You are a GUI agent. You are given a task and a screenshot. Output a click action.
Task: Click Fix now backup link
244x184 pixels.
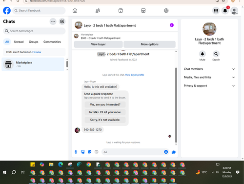tap(37, 52)
